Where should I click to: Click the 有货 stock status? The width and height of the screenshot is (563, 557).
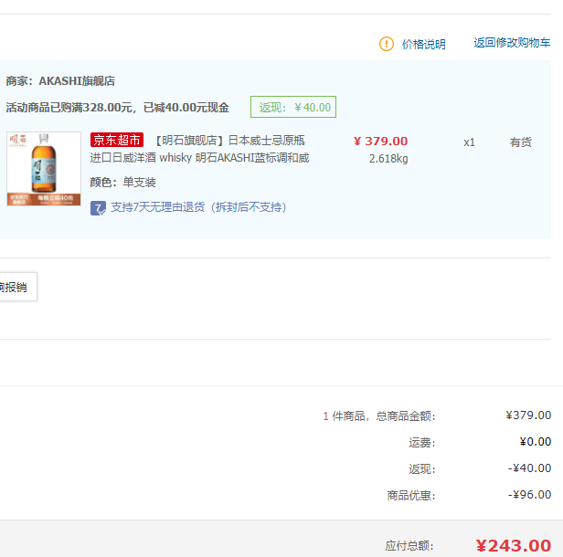[x=521, y=142]
